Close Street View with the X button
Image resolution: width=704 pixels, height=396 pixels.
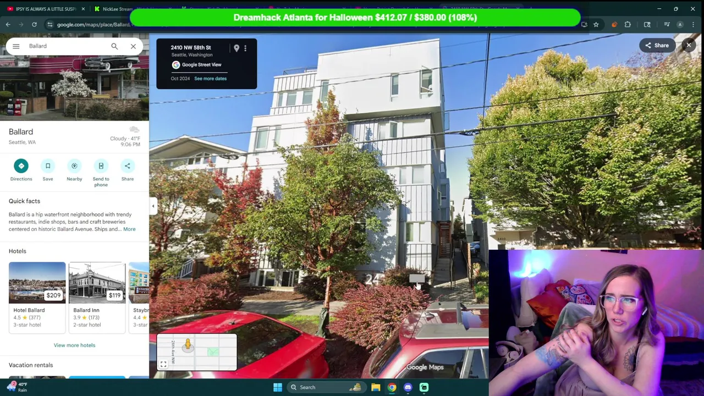[x=689, y=46]
